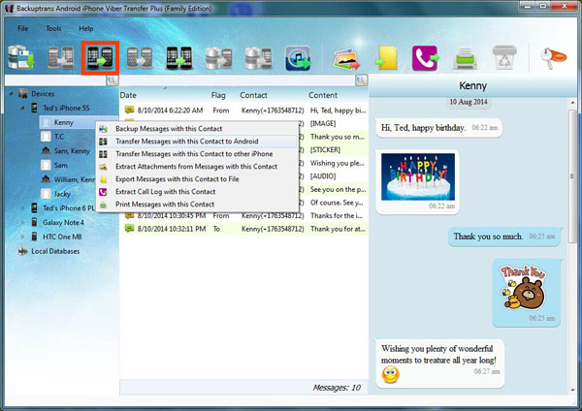Viewport: 582px width, 411px height.
Task: Click the contact icon beside T.C
Action: pos(46,137)
